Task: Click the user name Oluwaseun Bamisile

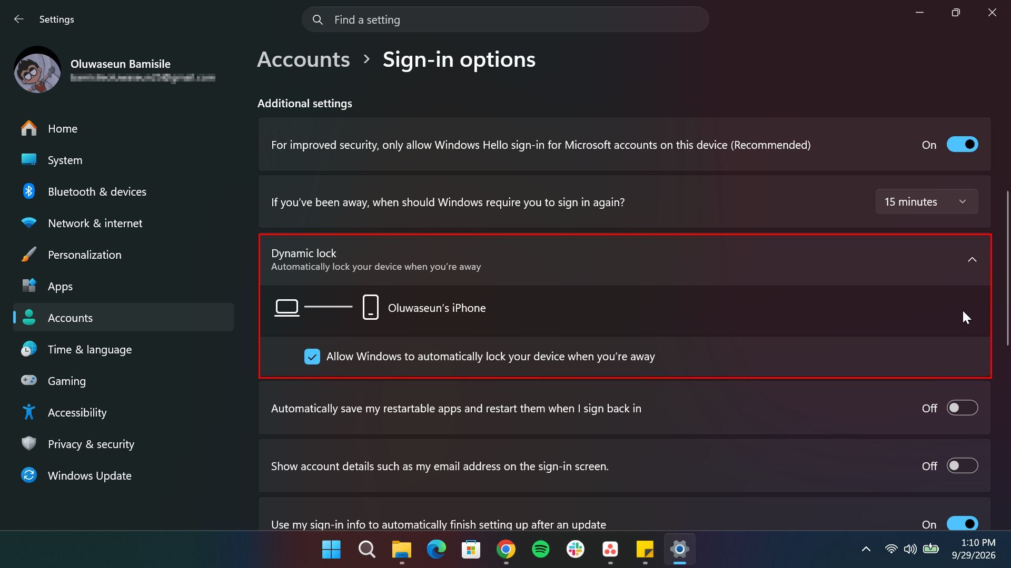Action: [x=120, y=64]
